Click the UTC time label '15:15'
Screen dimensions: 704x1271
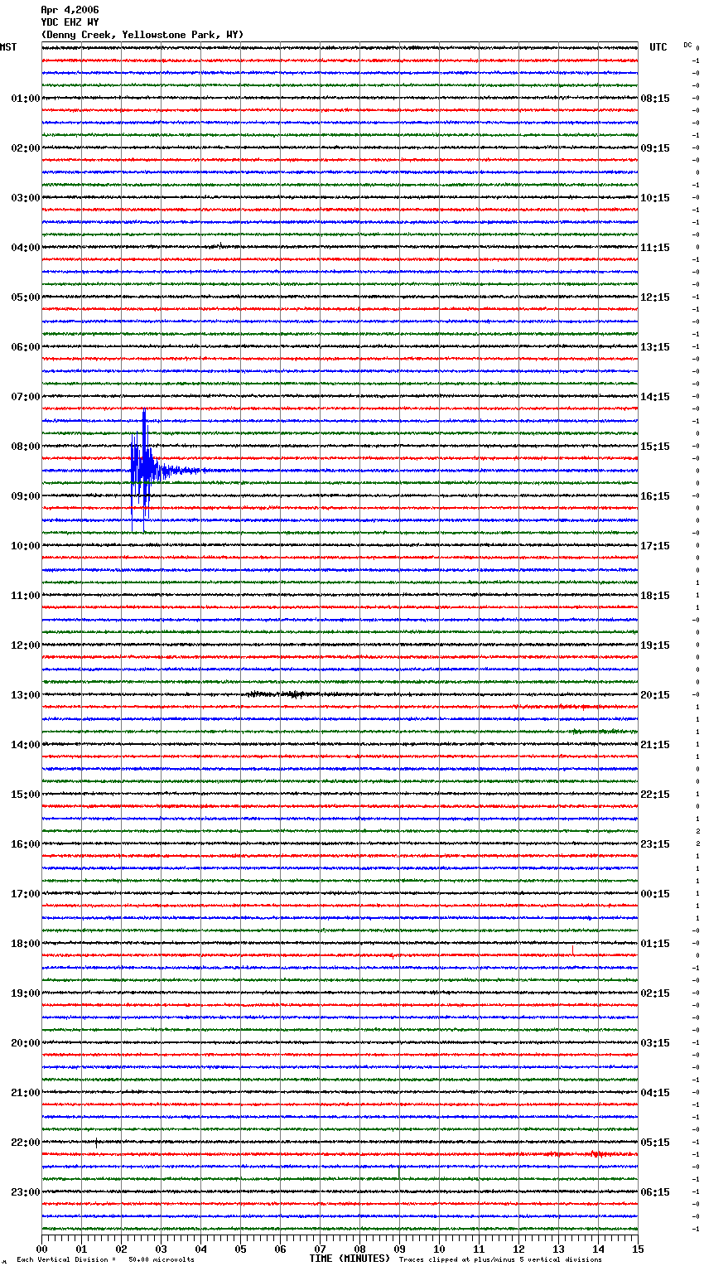(655, 447)
